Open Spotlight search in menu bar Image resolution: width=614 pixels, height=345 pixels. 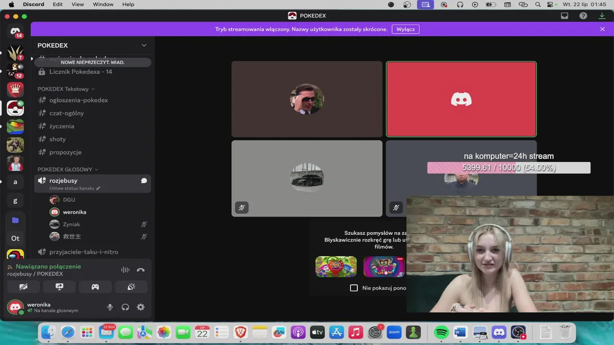tap(538, 4)
